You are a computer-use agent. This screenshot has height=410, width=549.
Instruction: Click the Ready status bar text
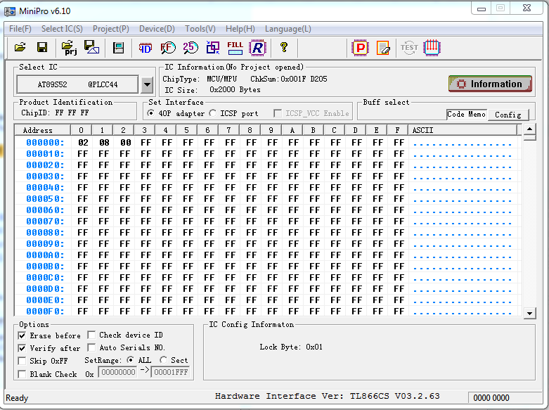(x=17, y=398)
